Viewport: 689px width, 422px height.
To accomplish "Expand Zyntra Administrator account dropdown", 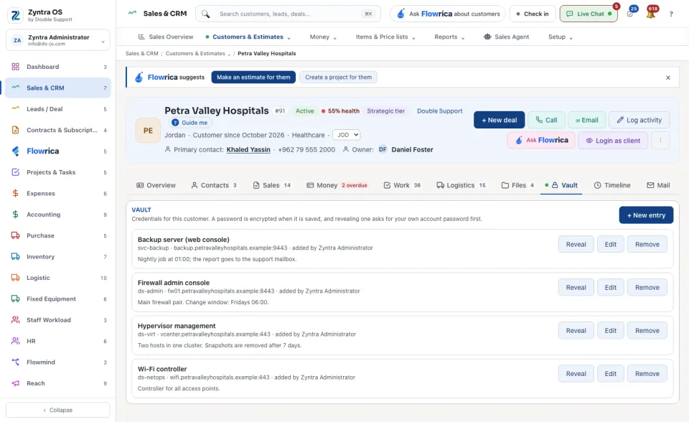I will pos(58,40).
